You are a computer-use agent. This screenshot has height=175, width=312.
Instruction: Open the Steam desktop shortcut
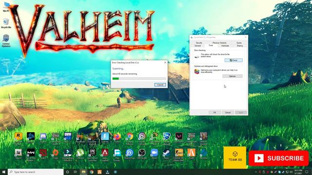167,154
